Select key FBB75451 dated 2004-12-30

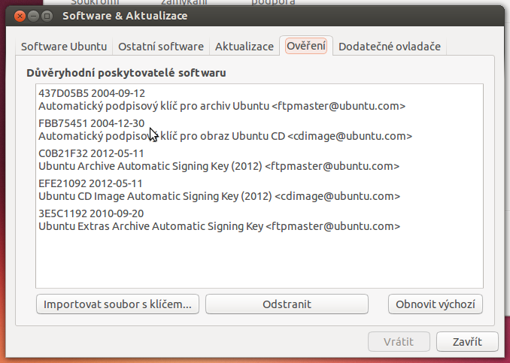260,129
